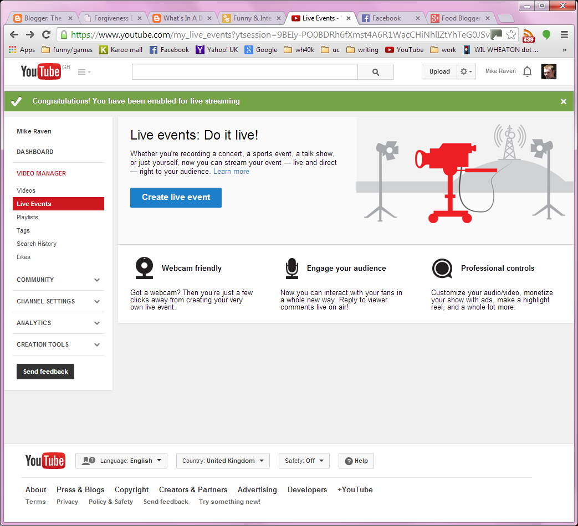Screen dimensions: 578x526
Task: Click the browser address bar URL
Action: [280, 35]
